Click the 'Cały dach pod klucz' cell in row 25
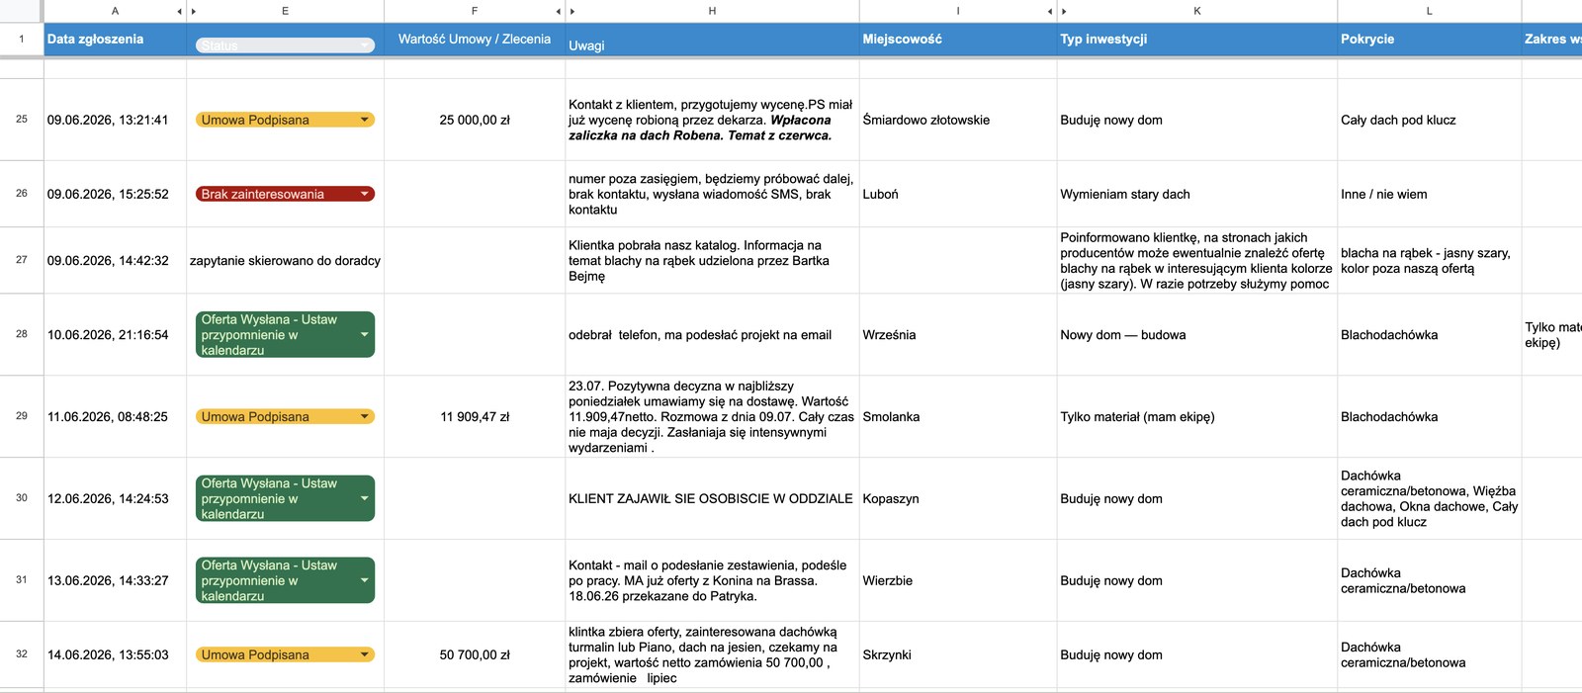The width and height of the screenshot is (1582, 693). click(x=1429, y=120)
